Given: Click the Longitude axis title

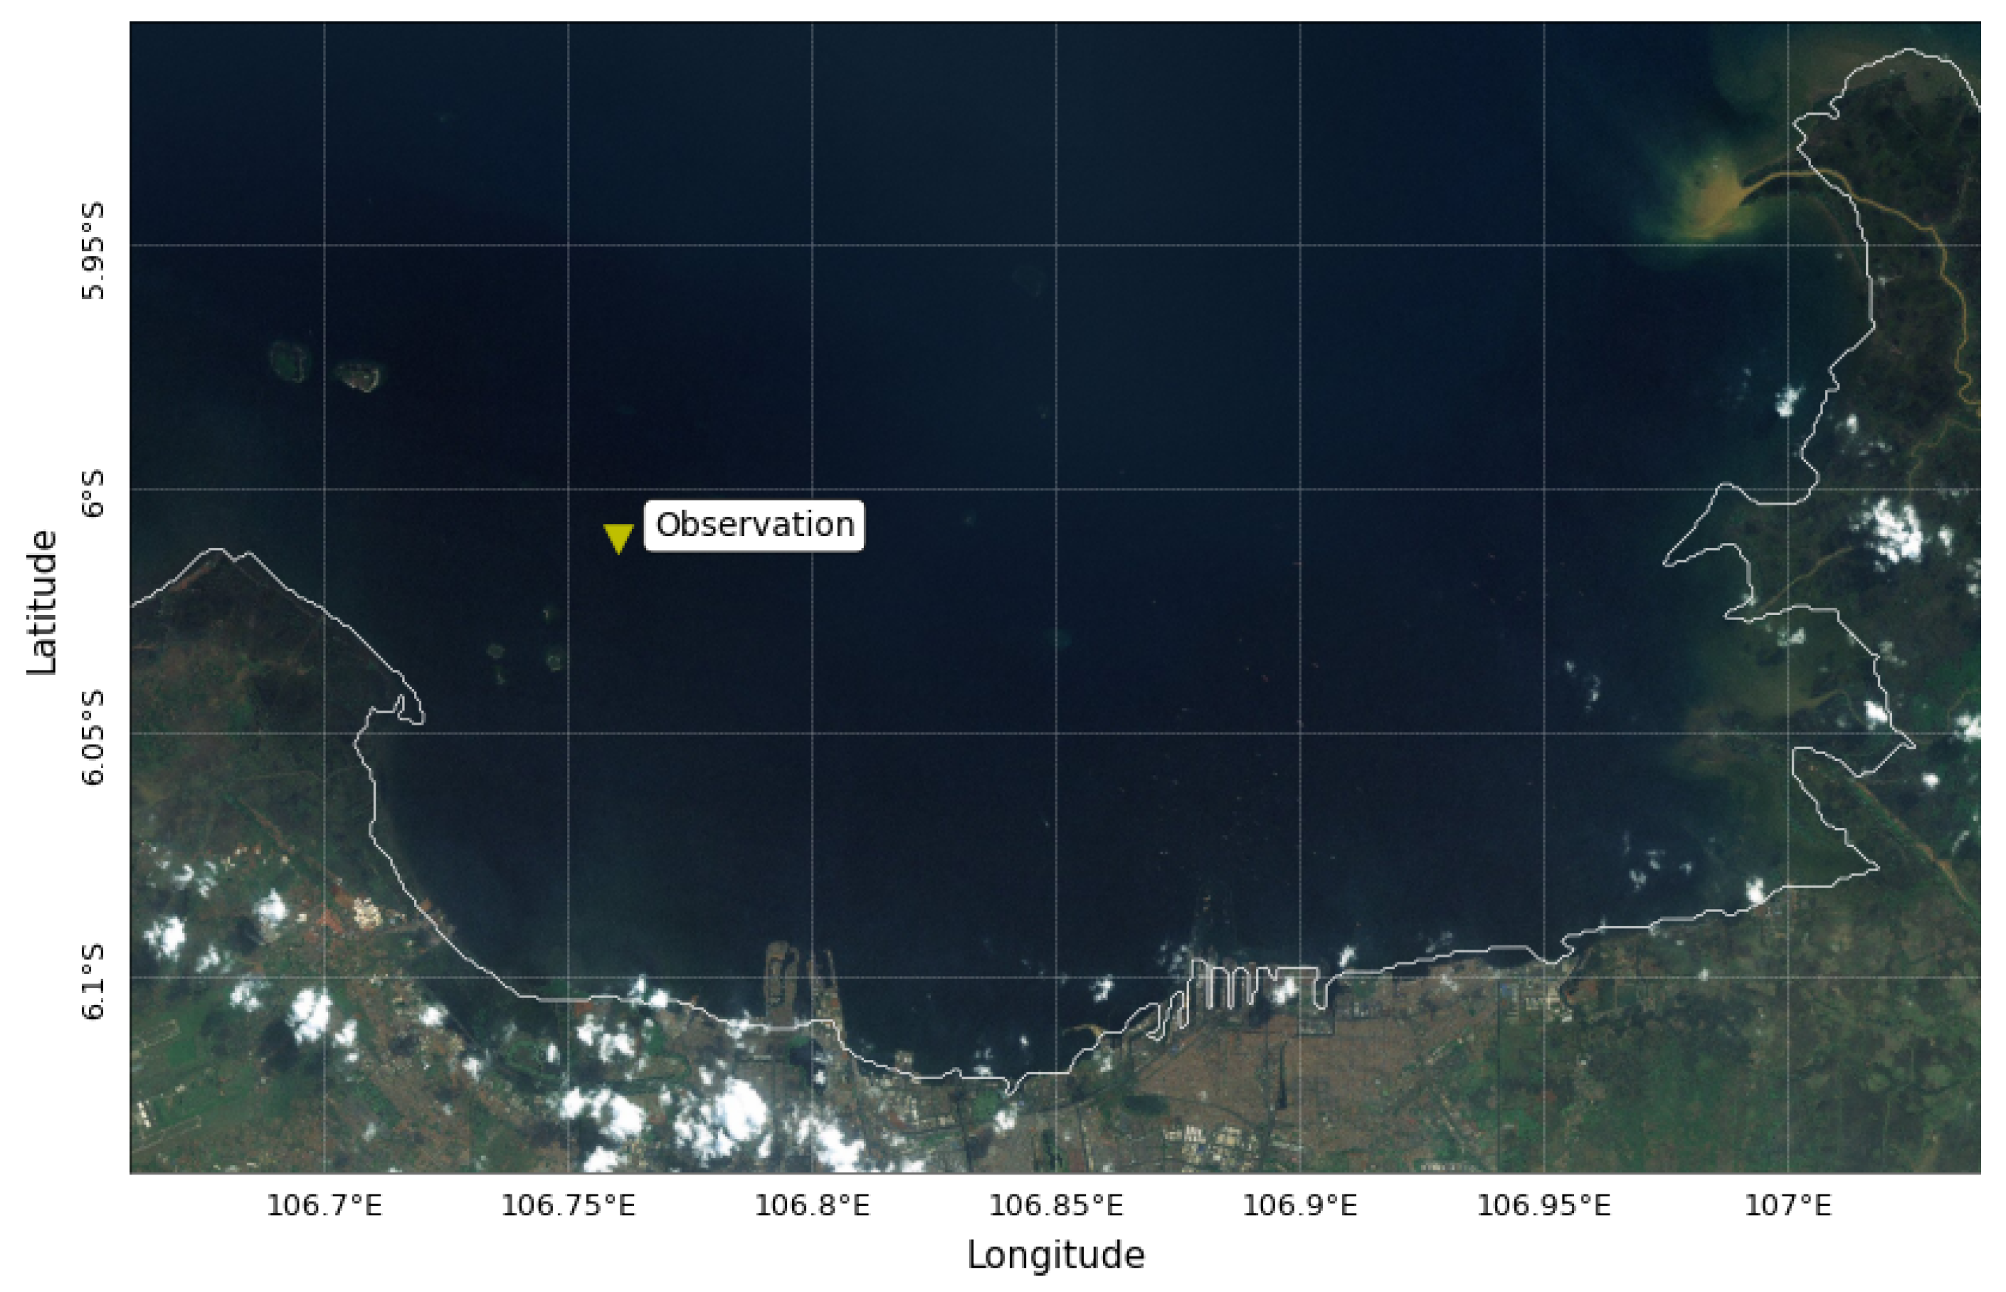Looking at the screenshot, I should point(1055,1256).
